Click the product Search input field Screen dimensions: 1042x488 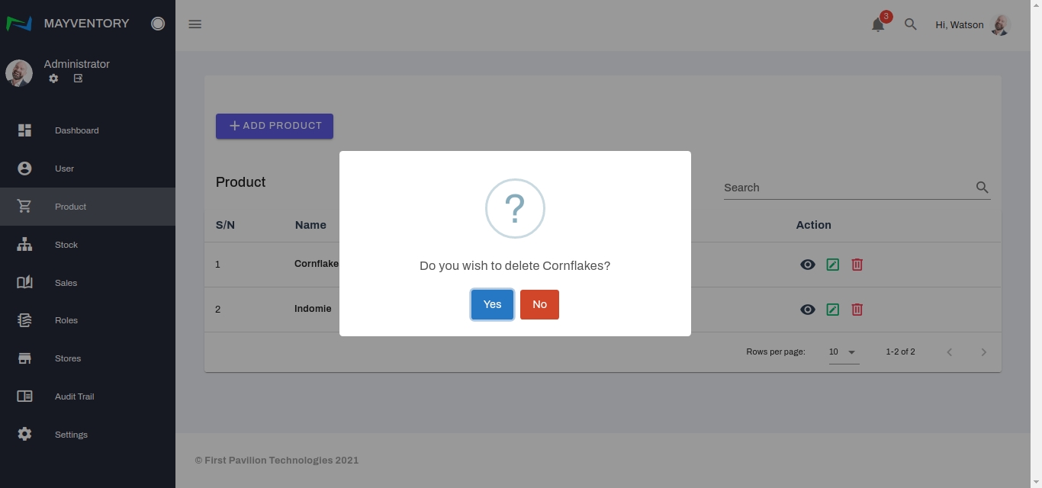[847, 188]
